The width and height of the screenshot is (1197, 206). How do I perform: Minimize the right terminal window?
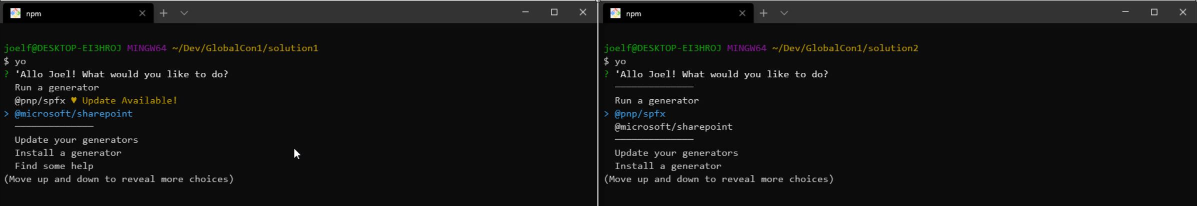1125,12
